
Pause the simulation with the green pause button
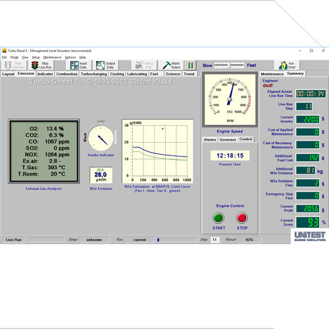pos(190,65)
